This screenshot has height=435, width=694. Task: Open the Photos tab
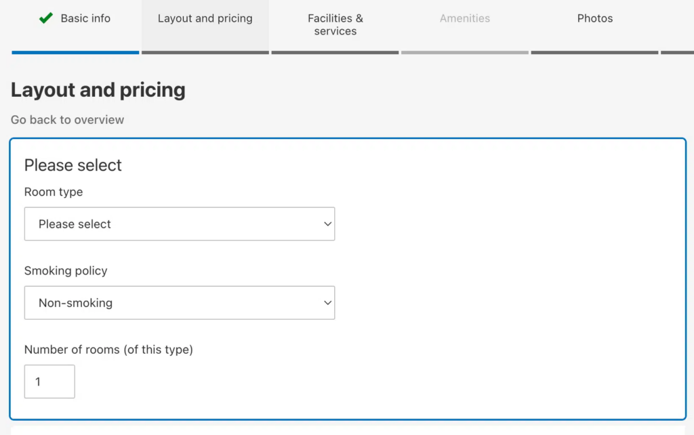tap(594, 19)
